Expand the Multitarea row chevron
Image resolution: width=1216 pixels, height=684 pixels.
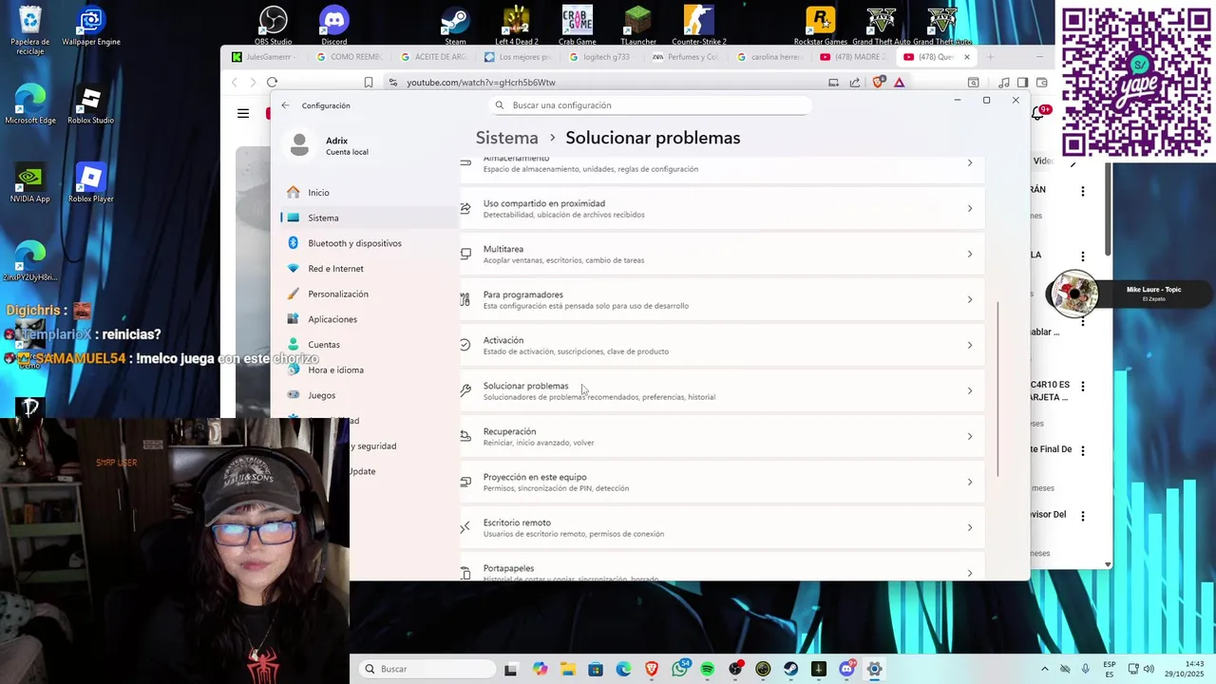point(969,254)
